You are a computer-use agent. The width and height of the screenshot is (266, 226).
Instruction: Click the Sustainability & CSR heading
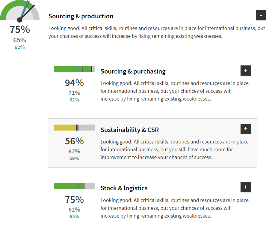coord(130,130)
